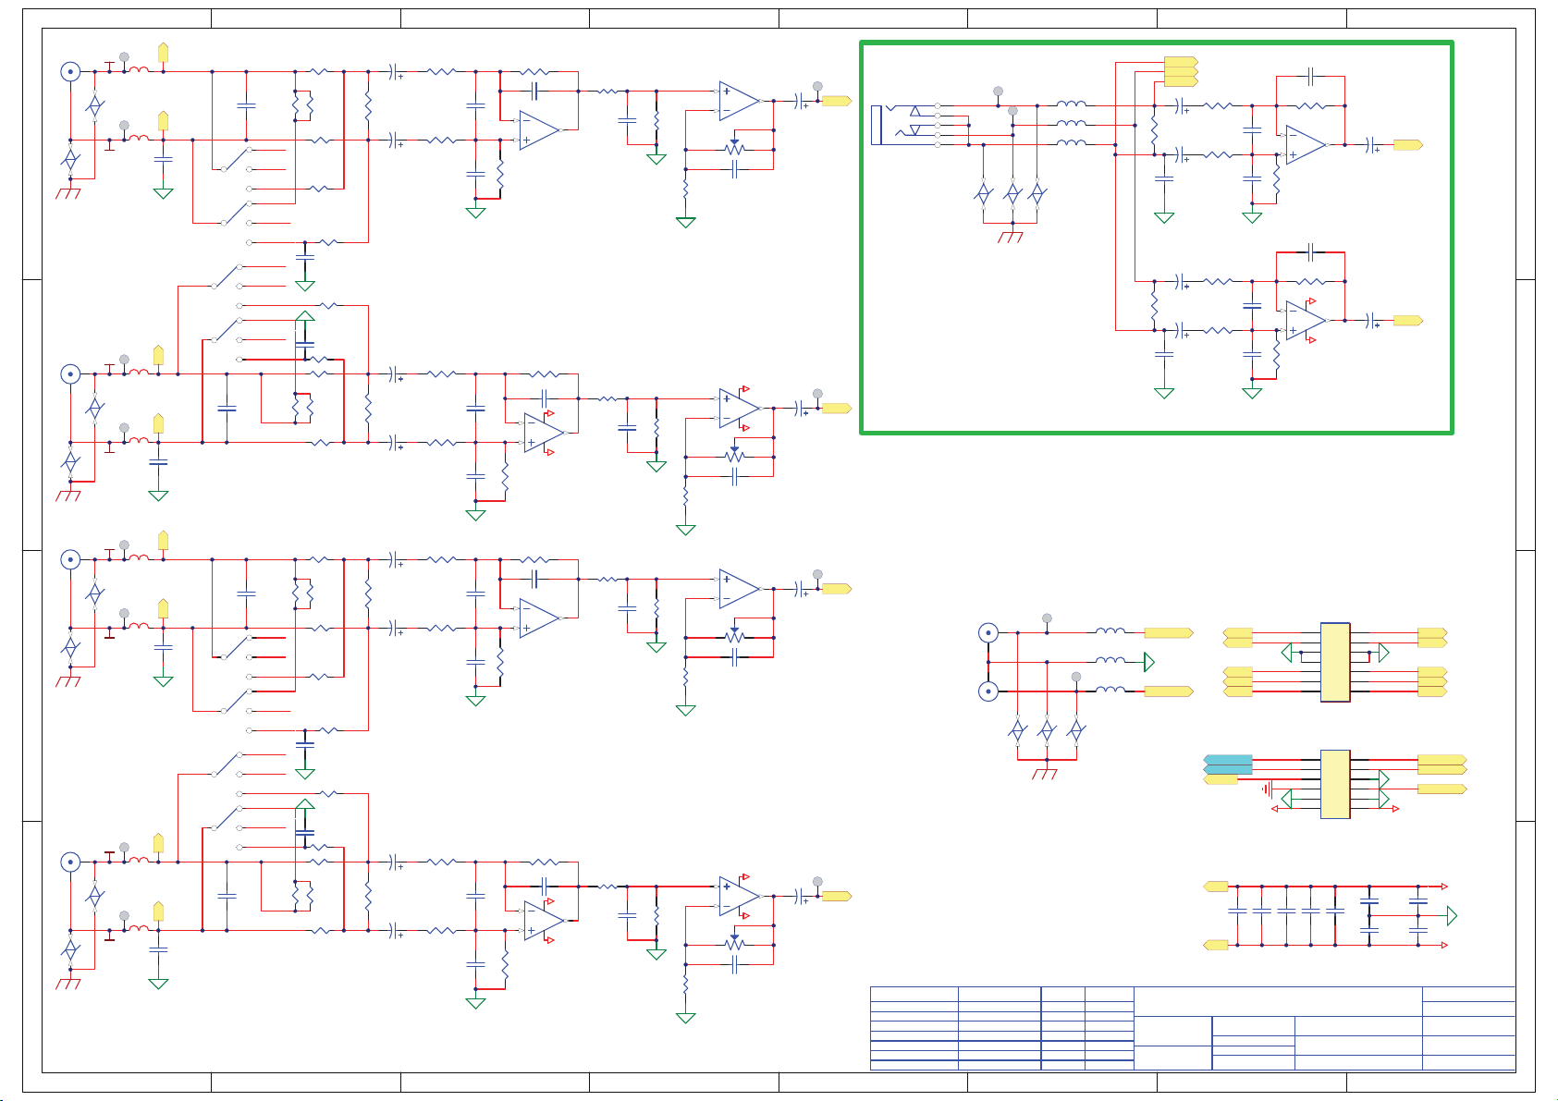1558x1101 pixels.
Task: Select the green box upper output port
Action: pyautogui.click(x=1407, y=145)
